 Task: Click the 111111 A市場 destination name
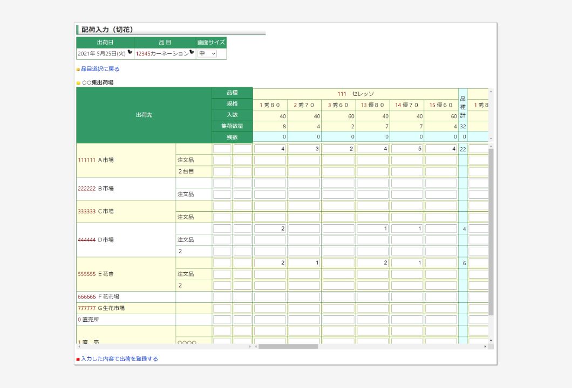[x=96, y=160]
